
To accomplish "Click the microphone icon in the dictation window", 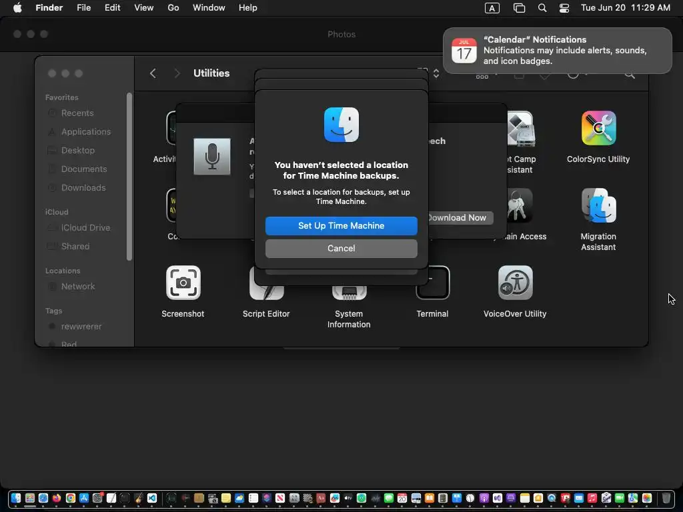I will [x=212, y=156].
